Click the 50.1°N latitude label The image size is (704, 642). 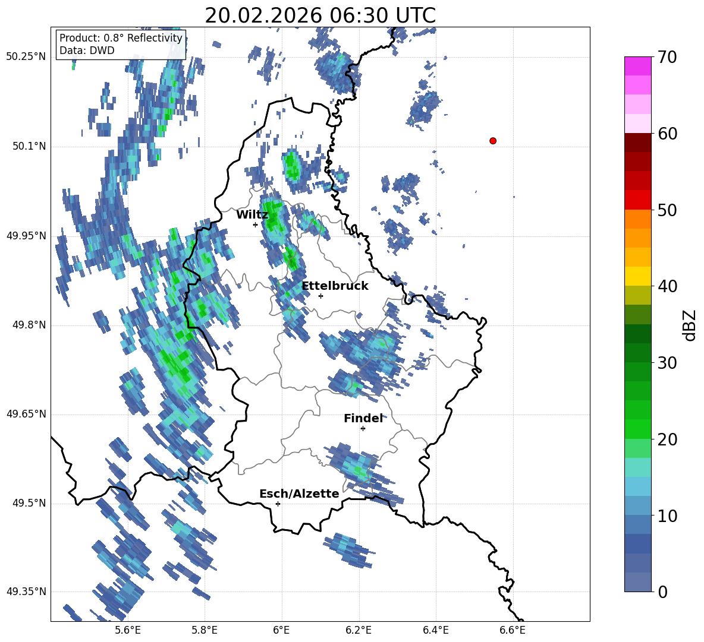29,146
